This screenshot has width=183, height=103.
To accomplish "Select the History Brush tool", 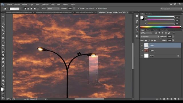I will pos(3,48).
